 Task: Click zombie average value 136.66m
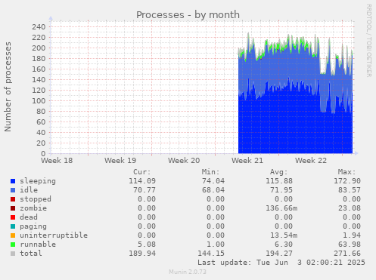[x=281, y=208]
